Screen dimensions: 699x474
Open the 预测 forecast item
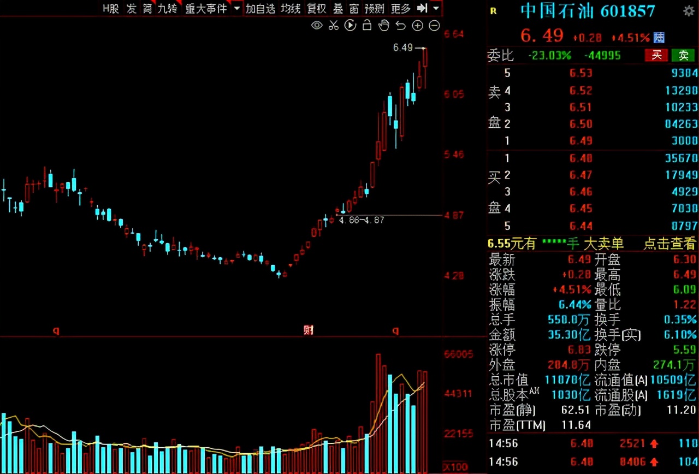pos(374,8)
